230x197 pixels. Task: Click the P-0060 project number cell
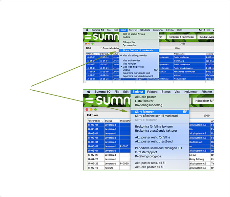pyautogui.click(x=125, y=164)
